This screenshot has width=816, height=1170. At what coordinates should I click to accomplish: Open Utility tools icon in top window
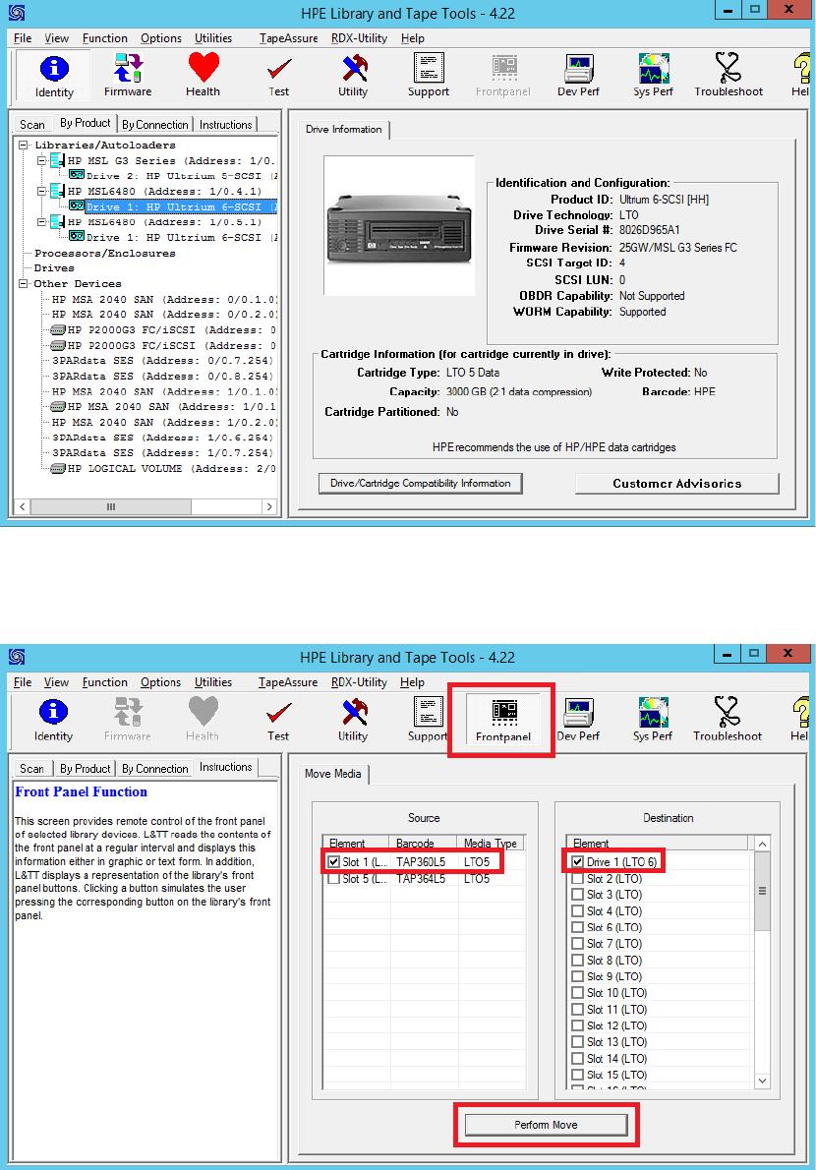(x=353, y=76)
